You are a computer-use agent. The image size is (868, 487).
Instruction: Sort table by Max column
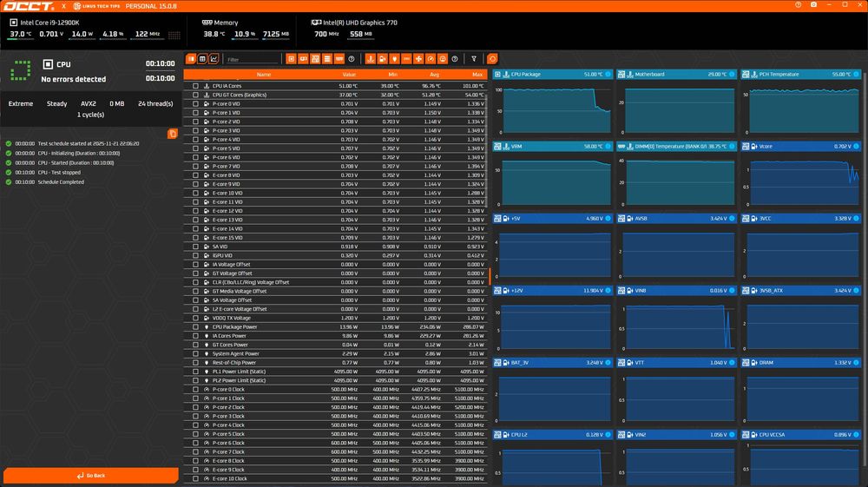coord(477,74)
